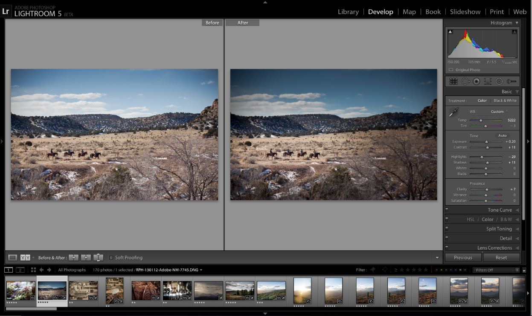532x316 pixels.
Task: Open toolbar content dropdown arrow
Action: point(437,258)
